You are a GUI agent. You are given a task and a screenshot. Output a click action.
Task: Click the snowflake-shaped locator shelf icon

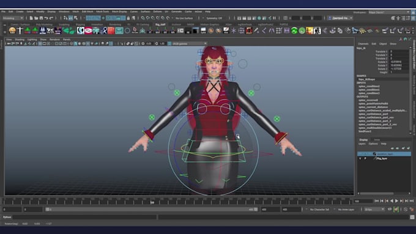tap(234, 31)
